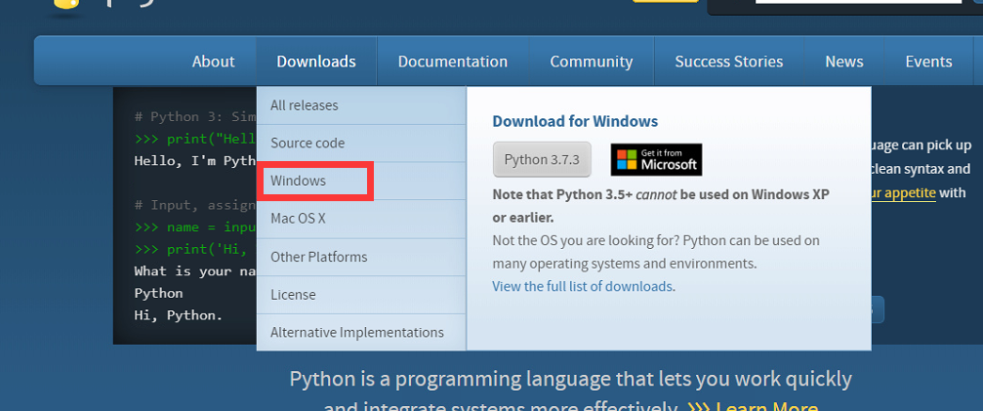This screenshot has height=411, width=983.
Task: Navigate to the Events page
Action: pos(928,62)
